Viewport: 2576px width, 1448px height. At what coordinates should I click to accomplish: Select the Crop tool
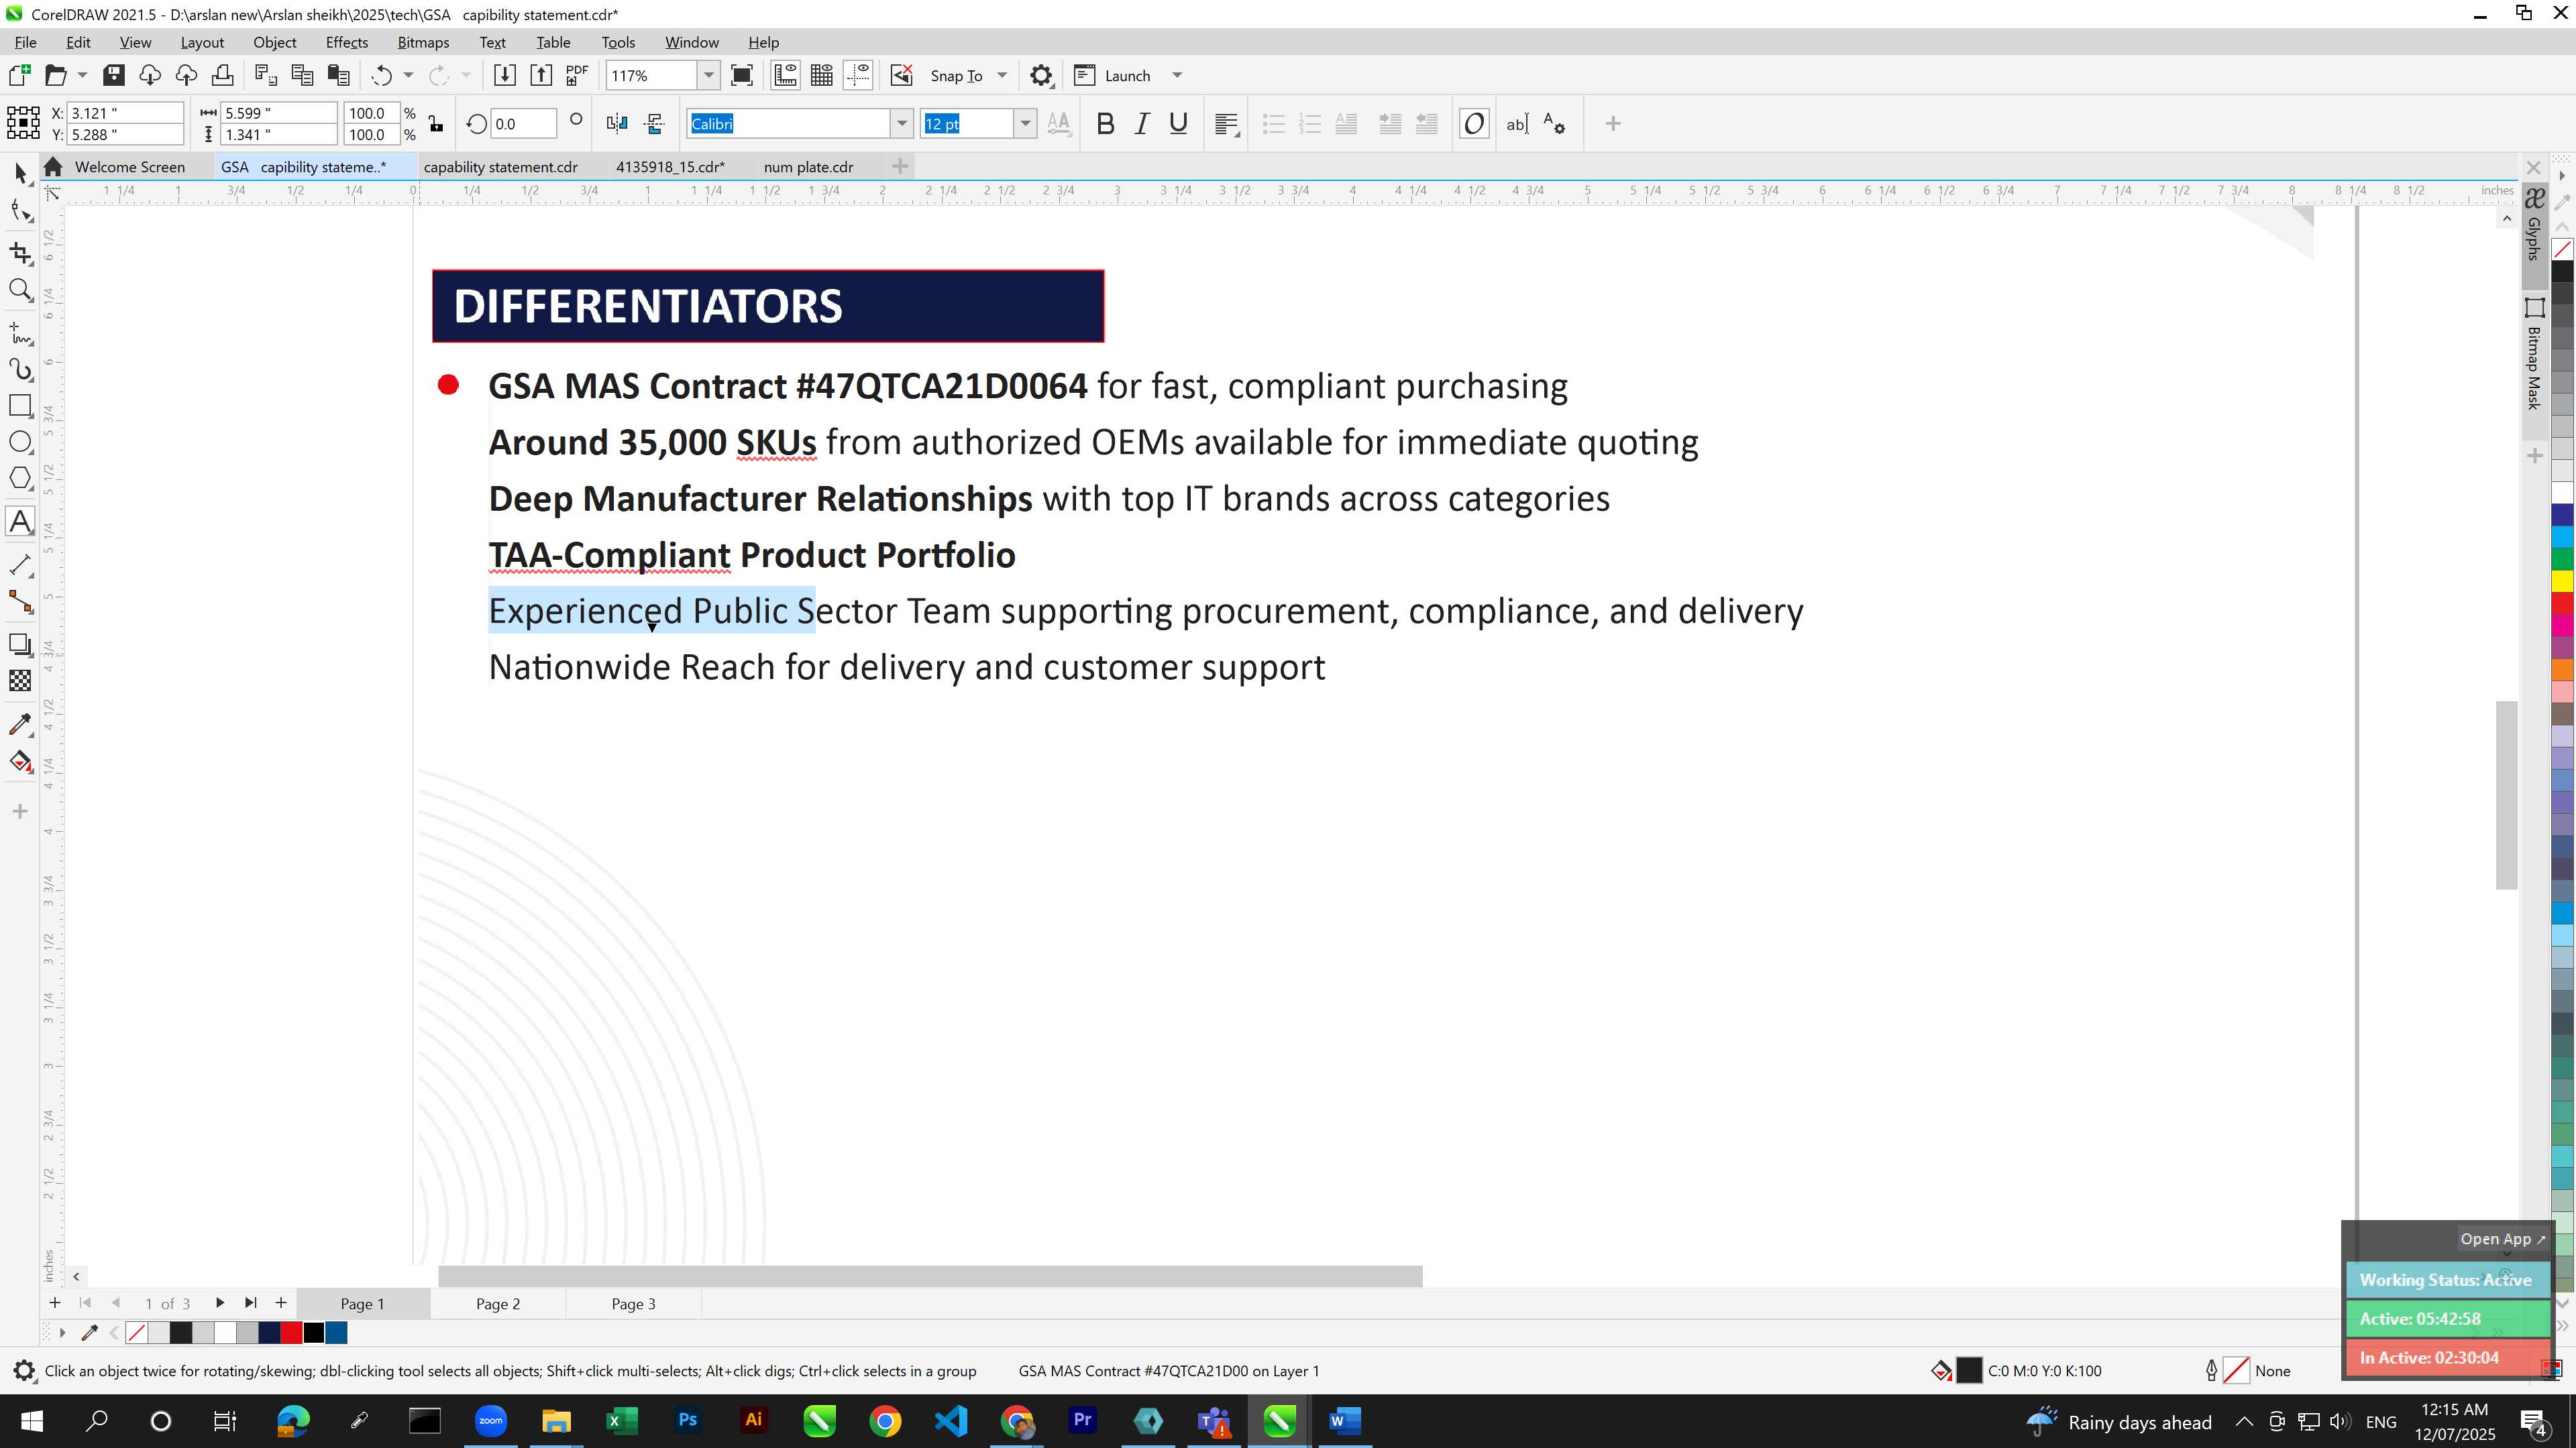click(20, 253)
